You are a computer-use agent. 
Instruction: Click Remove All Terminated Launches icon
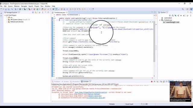click(x=157, y=82)
